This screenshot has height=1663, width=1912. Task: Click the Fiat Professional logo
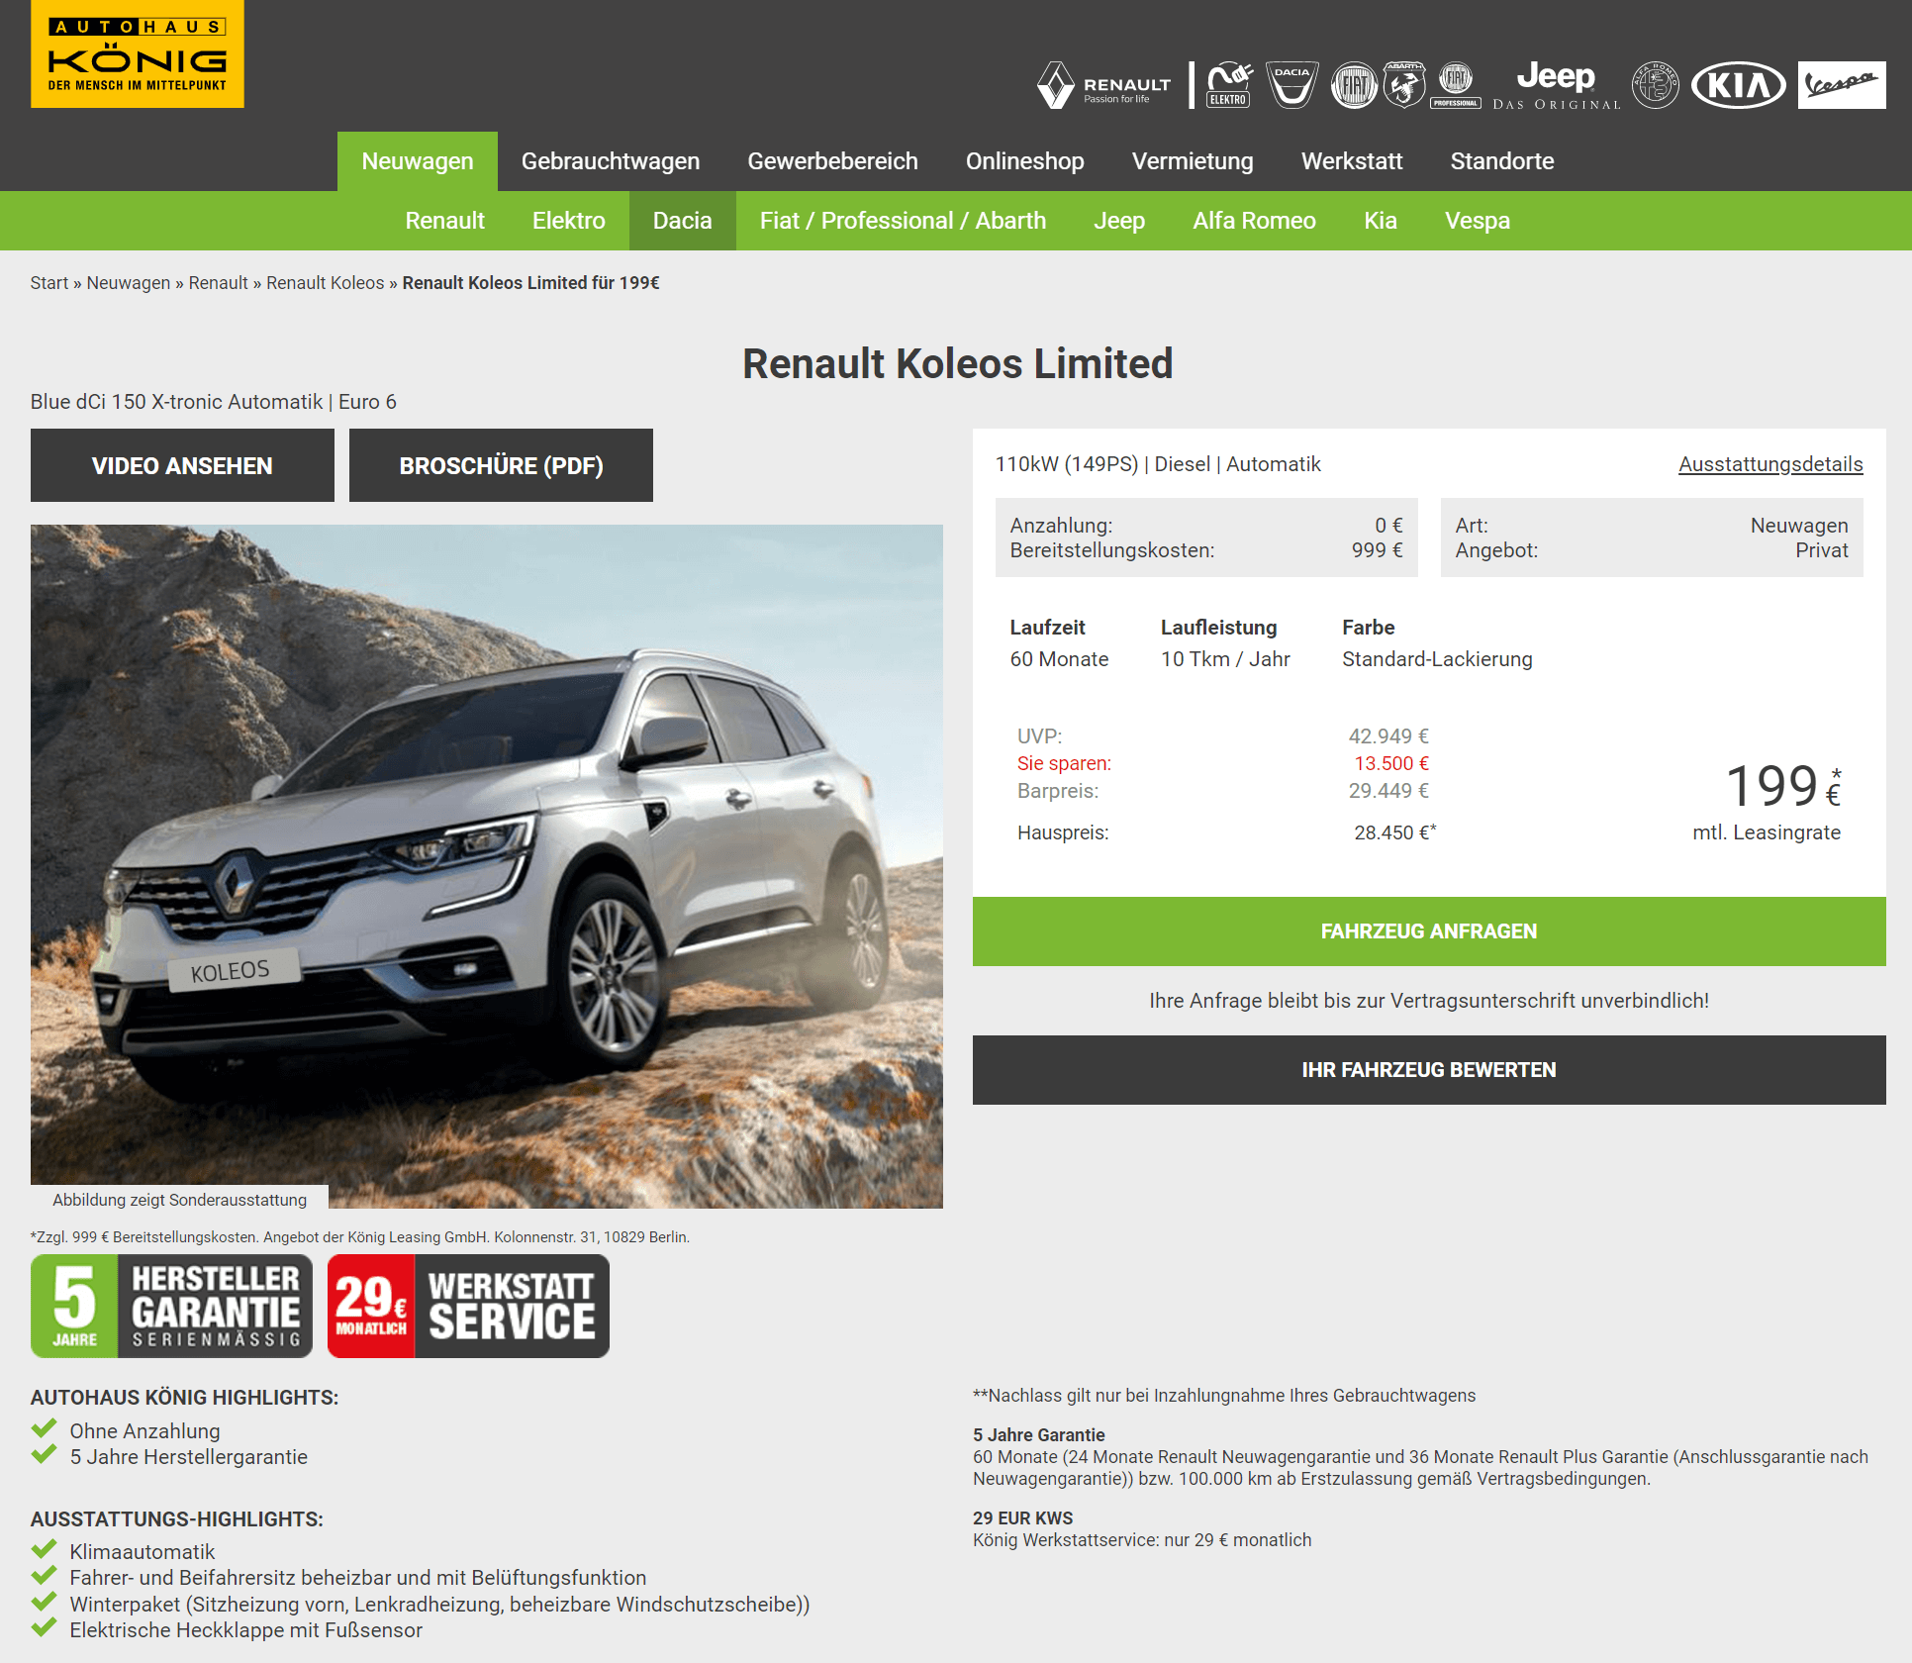click(x=1456, y=85)
